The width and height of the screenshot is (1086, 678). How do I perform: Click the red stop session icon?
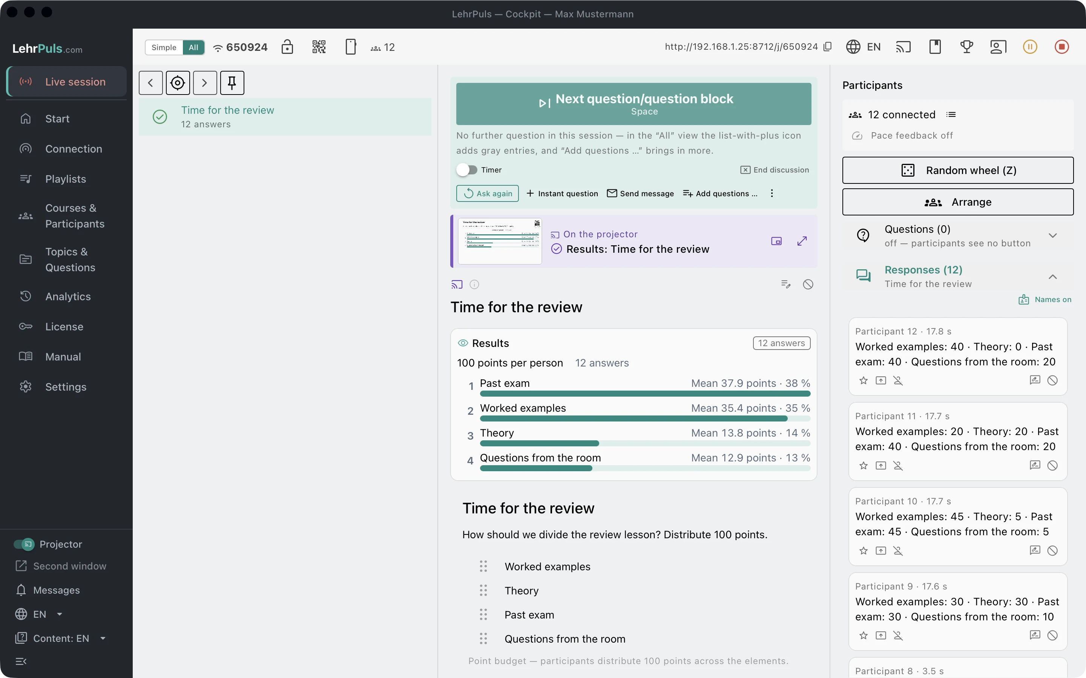click(x=1061, y=47)
